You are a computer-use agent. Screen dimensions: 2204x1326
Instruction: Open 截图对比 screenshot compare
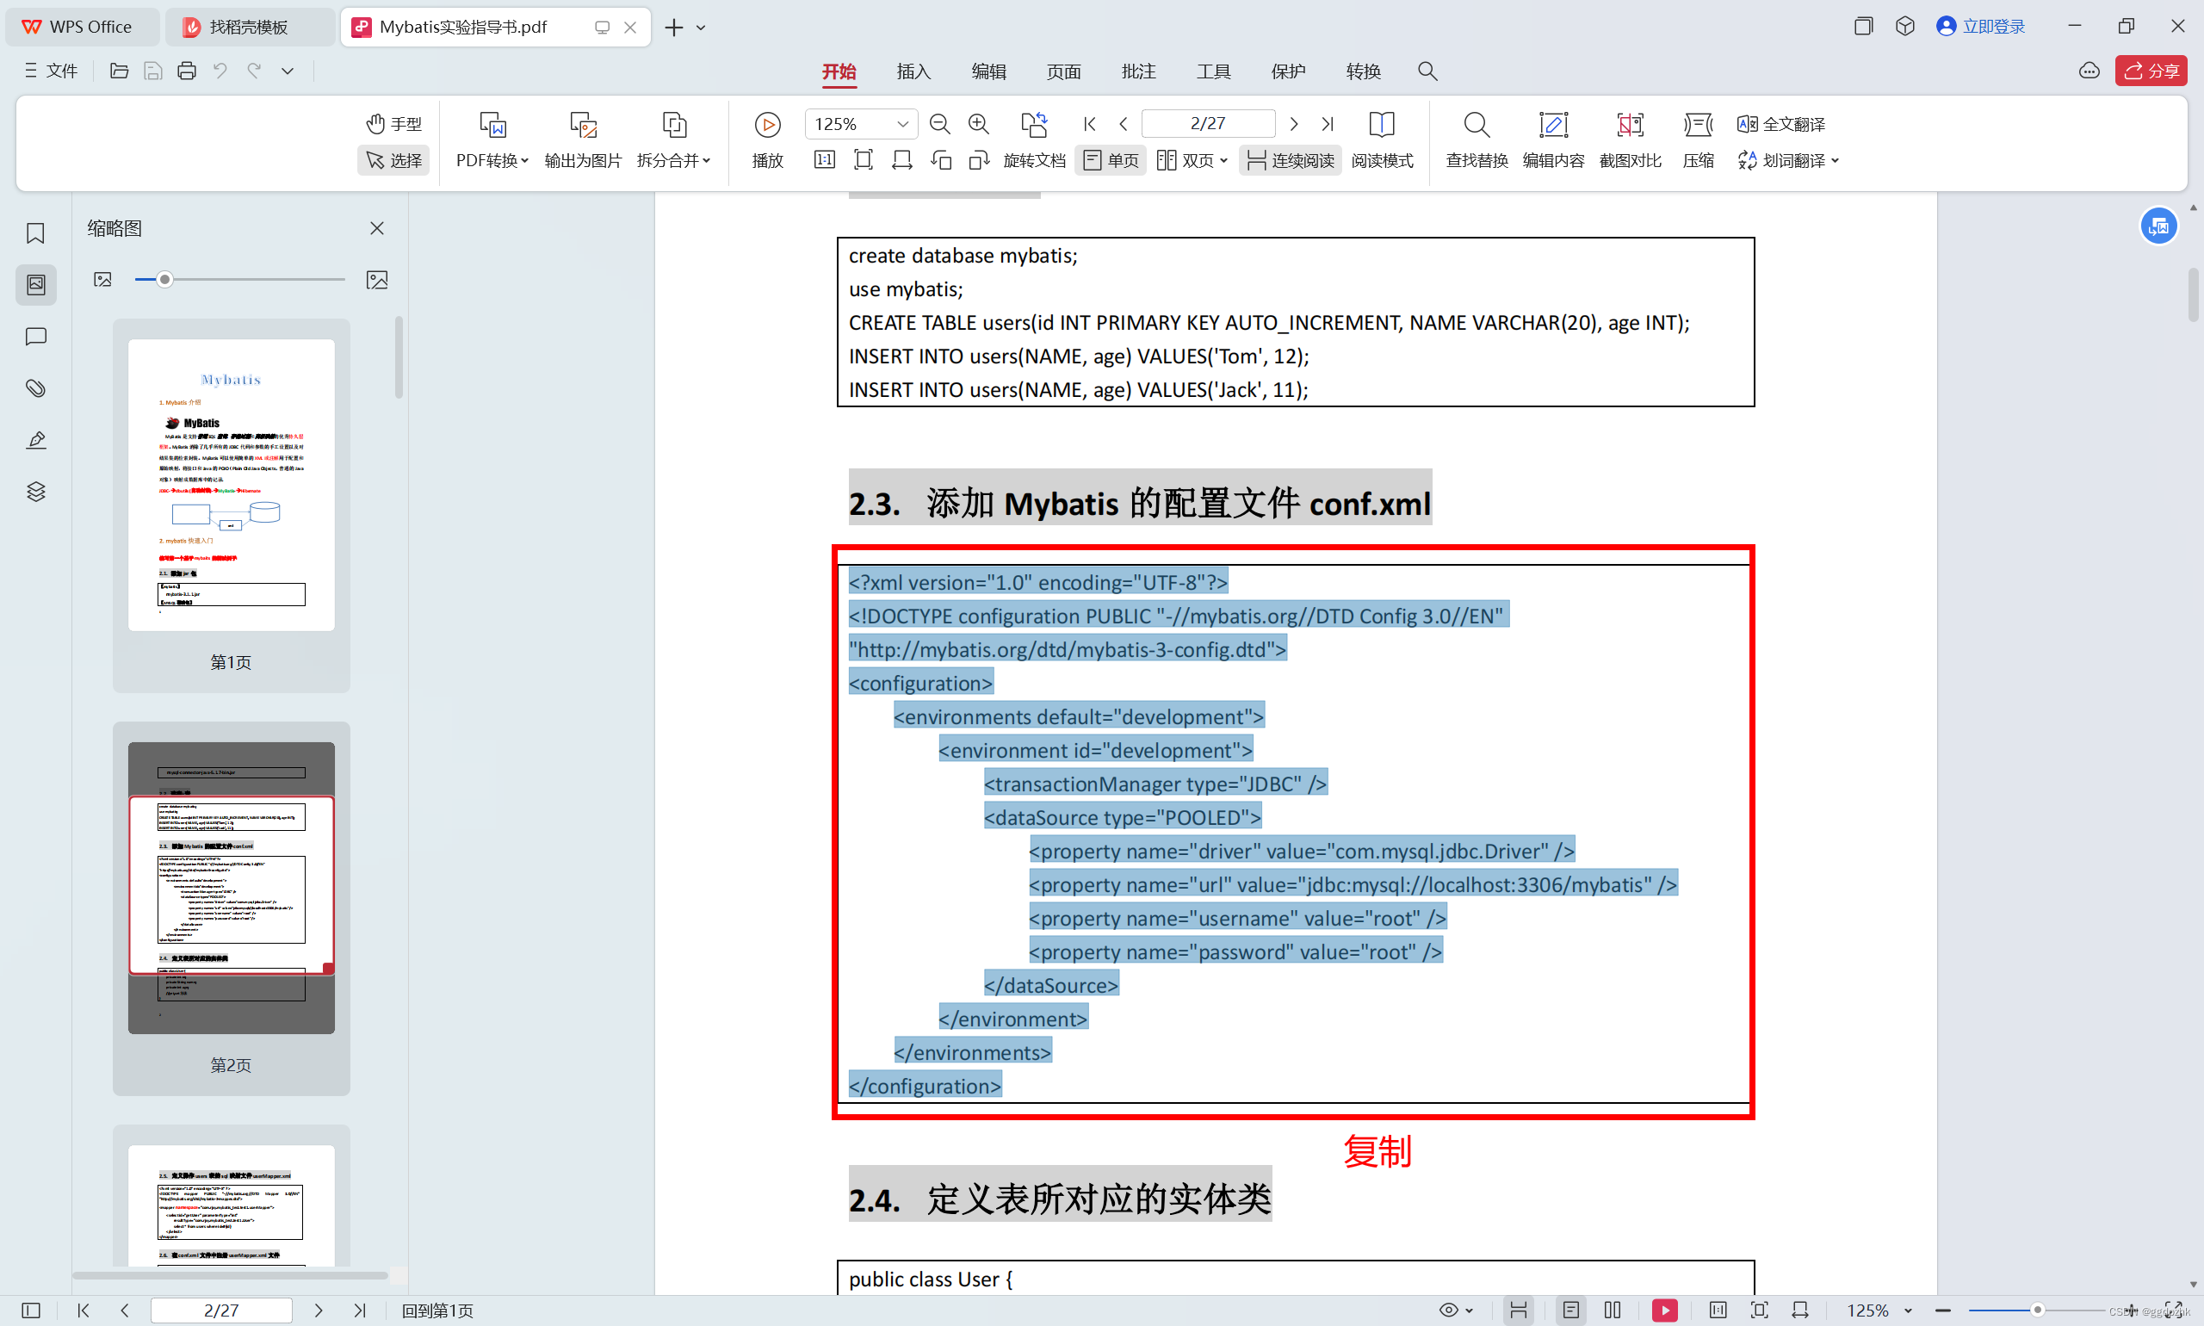1631,140
